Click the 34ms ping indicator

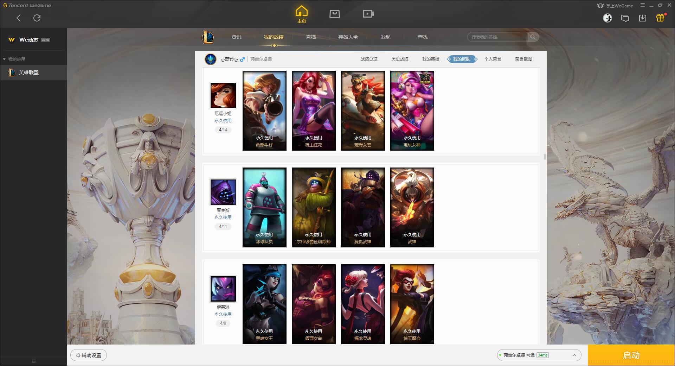click(x=542, y=355)
